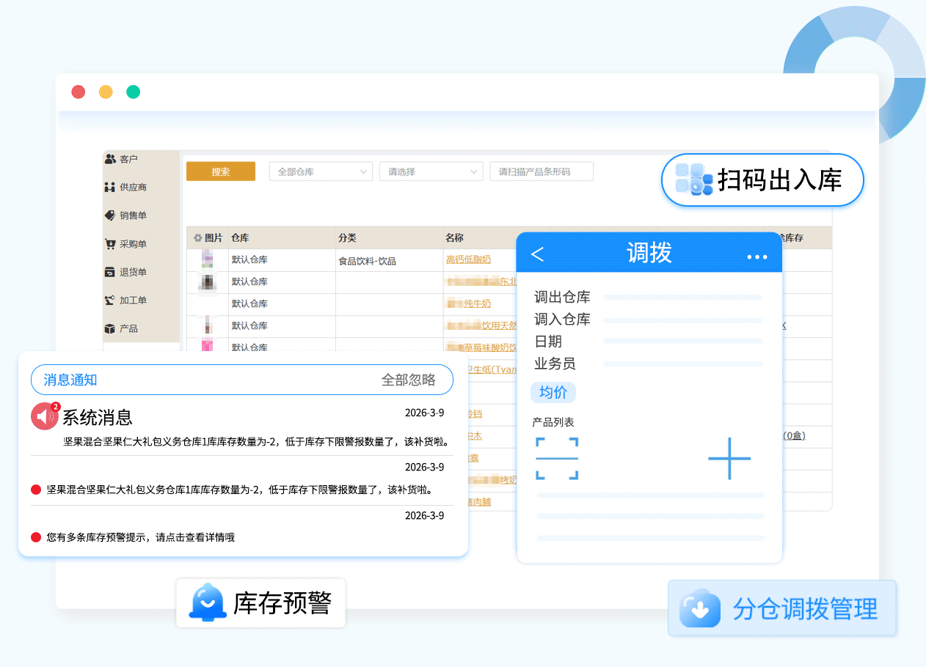Click the orange 搜索 button
926x667 pixels.
pyautogui.click(x=221, y=172)
